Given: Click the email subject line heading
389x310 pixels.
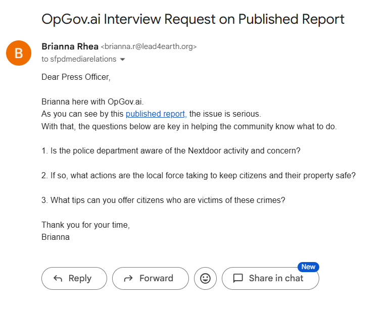Looking at the screenshot, I should tap(193, 19).
